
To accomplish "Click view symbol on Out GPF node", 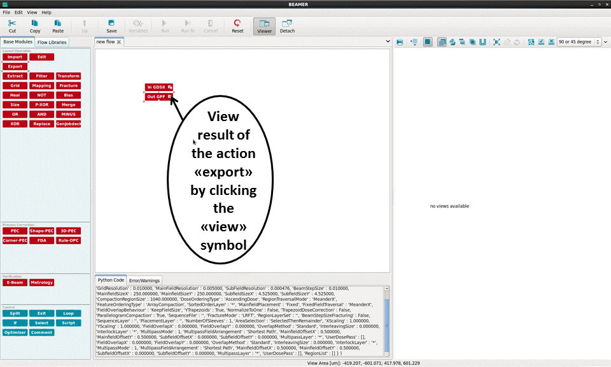I will [170, 97].
